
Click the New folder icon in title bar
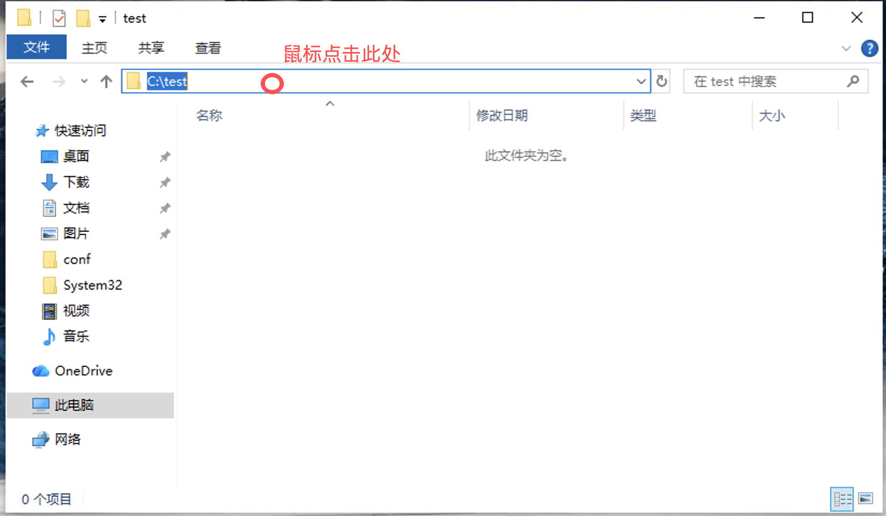click(83, 18)
